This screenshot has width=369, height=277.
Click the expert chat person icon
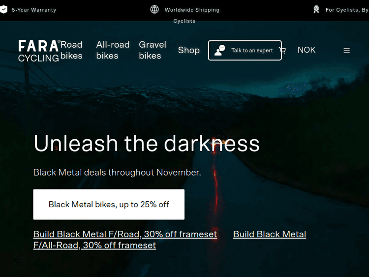point(220,50)
